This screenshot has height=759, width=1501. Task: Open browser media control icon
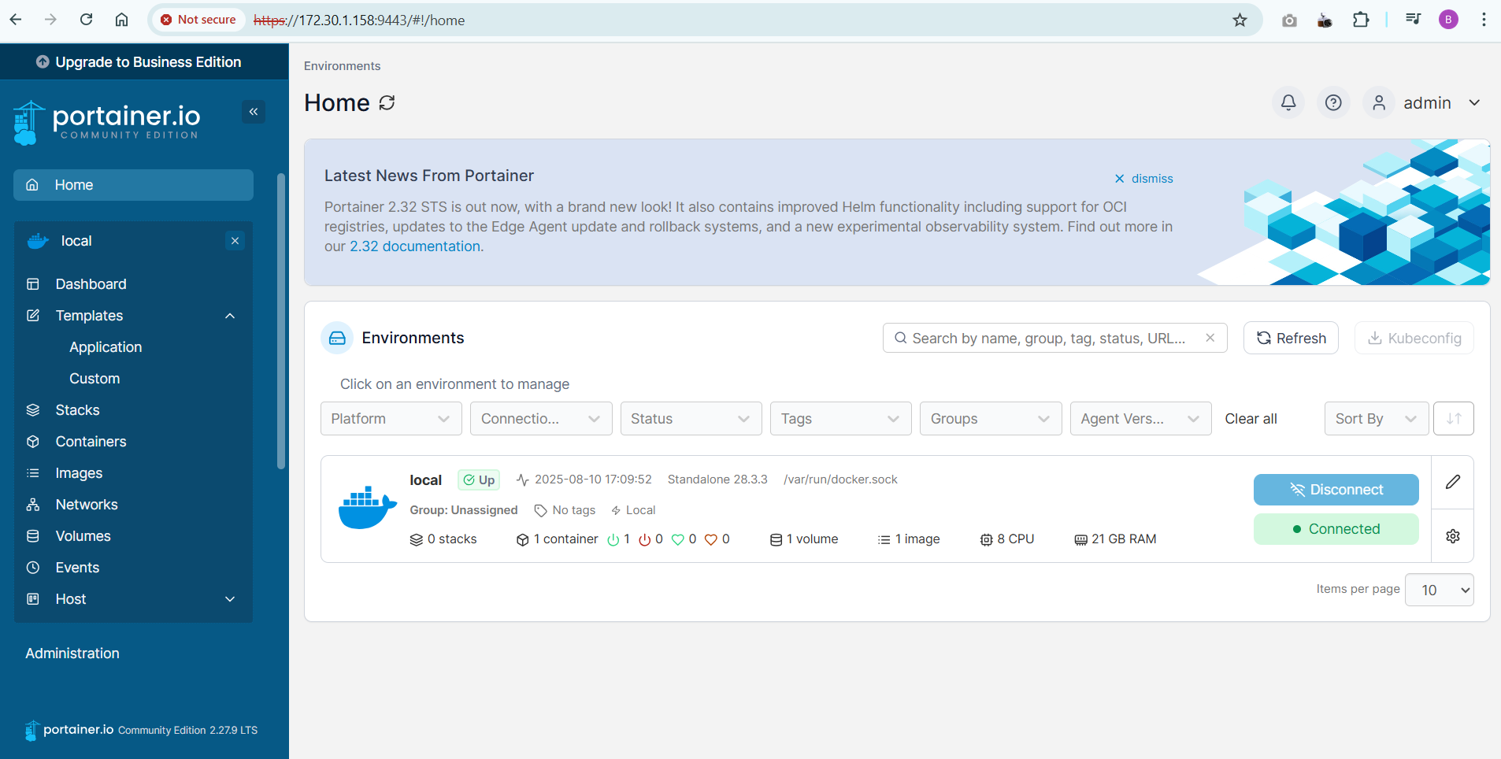[1414, 20]
